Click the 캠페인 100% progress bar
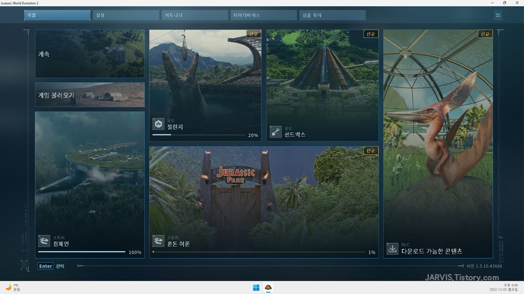 tap(82, 252)
